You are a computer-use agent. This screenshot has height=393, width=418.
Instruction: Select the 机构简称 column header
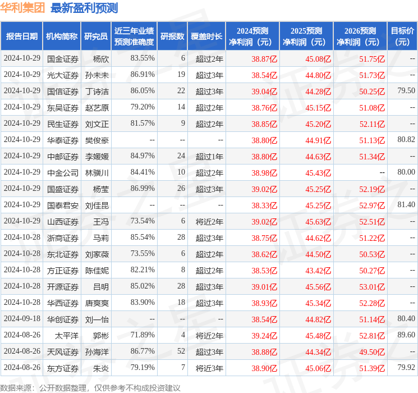click(x=62, y=36)
